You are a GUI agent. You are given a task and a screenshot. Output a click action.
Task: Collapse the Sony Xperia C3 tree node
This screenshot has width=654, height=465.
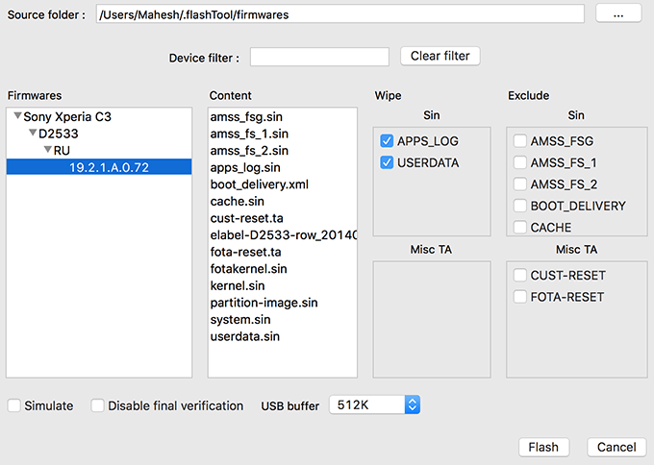tap(17, 116)
